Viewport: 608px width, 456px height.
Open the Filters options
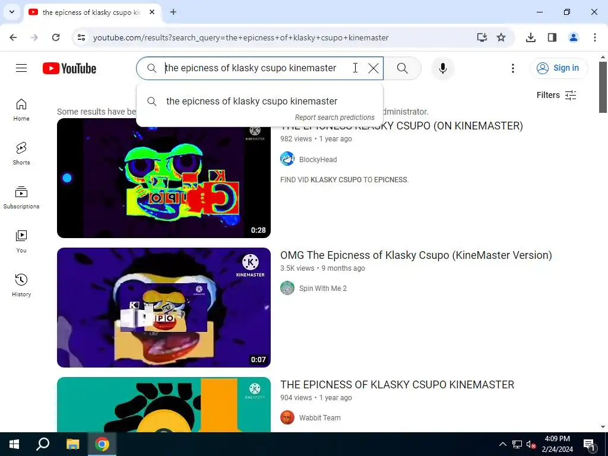coord(556,95)
